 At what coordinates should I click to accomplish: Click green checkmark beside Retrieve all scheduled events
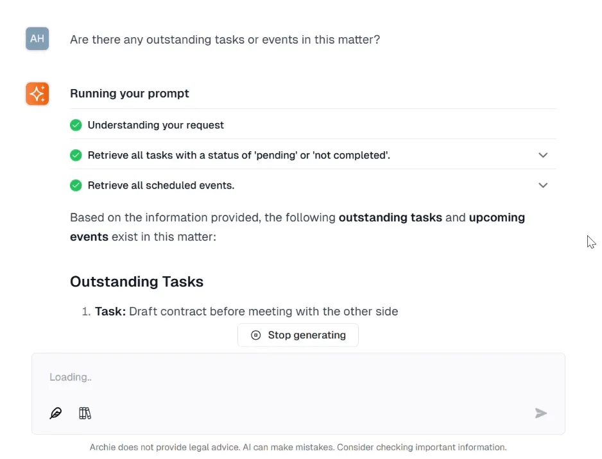point(76,185)
